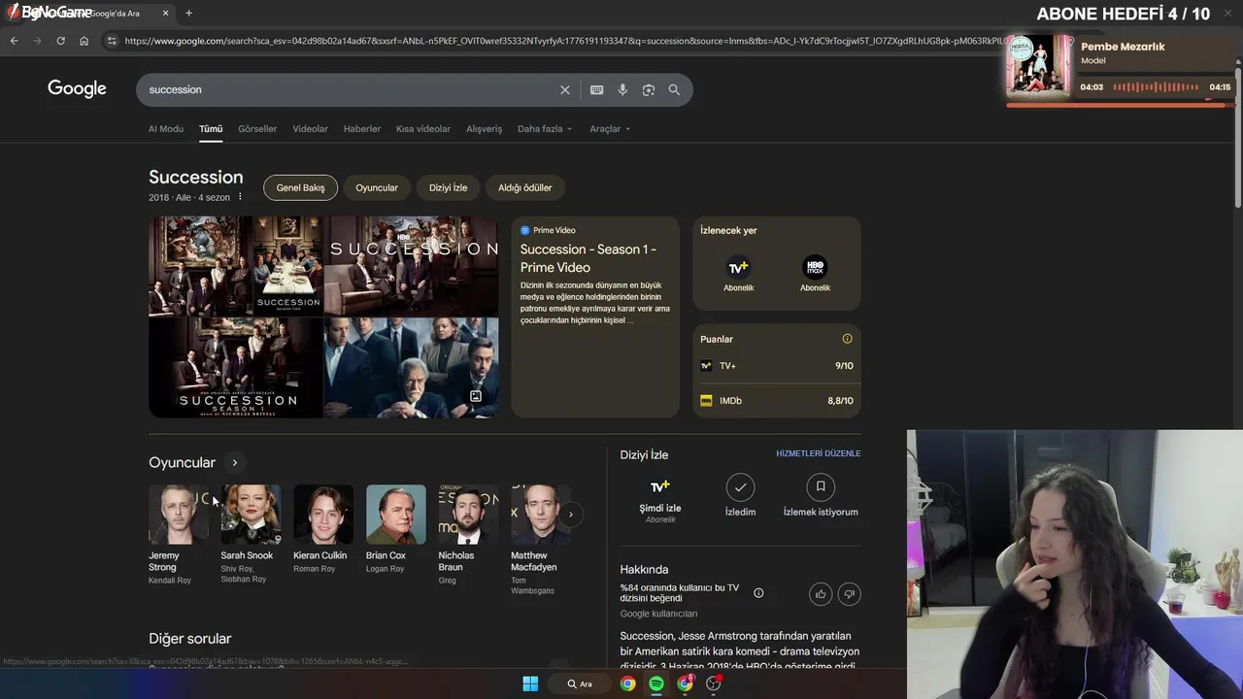Open the second Chrome profile taskbar icon
The width and height of the screenshot is (1243, 699).
(686, 683)
